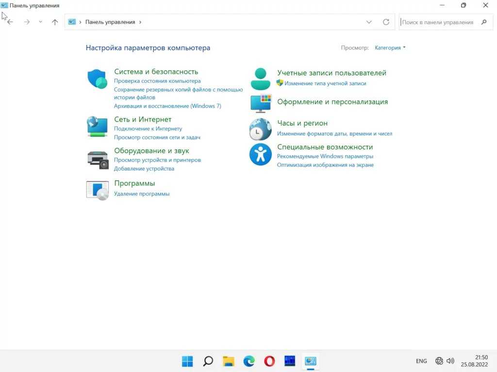Click the Programs disc icon
This screenshot has width=497, height=372.
[x=97, y=190]
